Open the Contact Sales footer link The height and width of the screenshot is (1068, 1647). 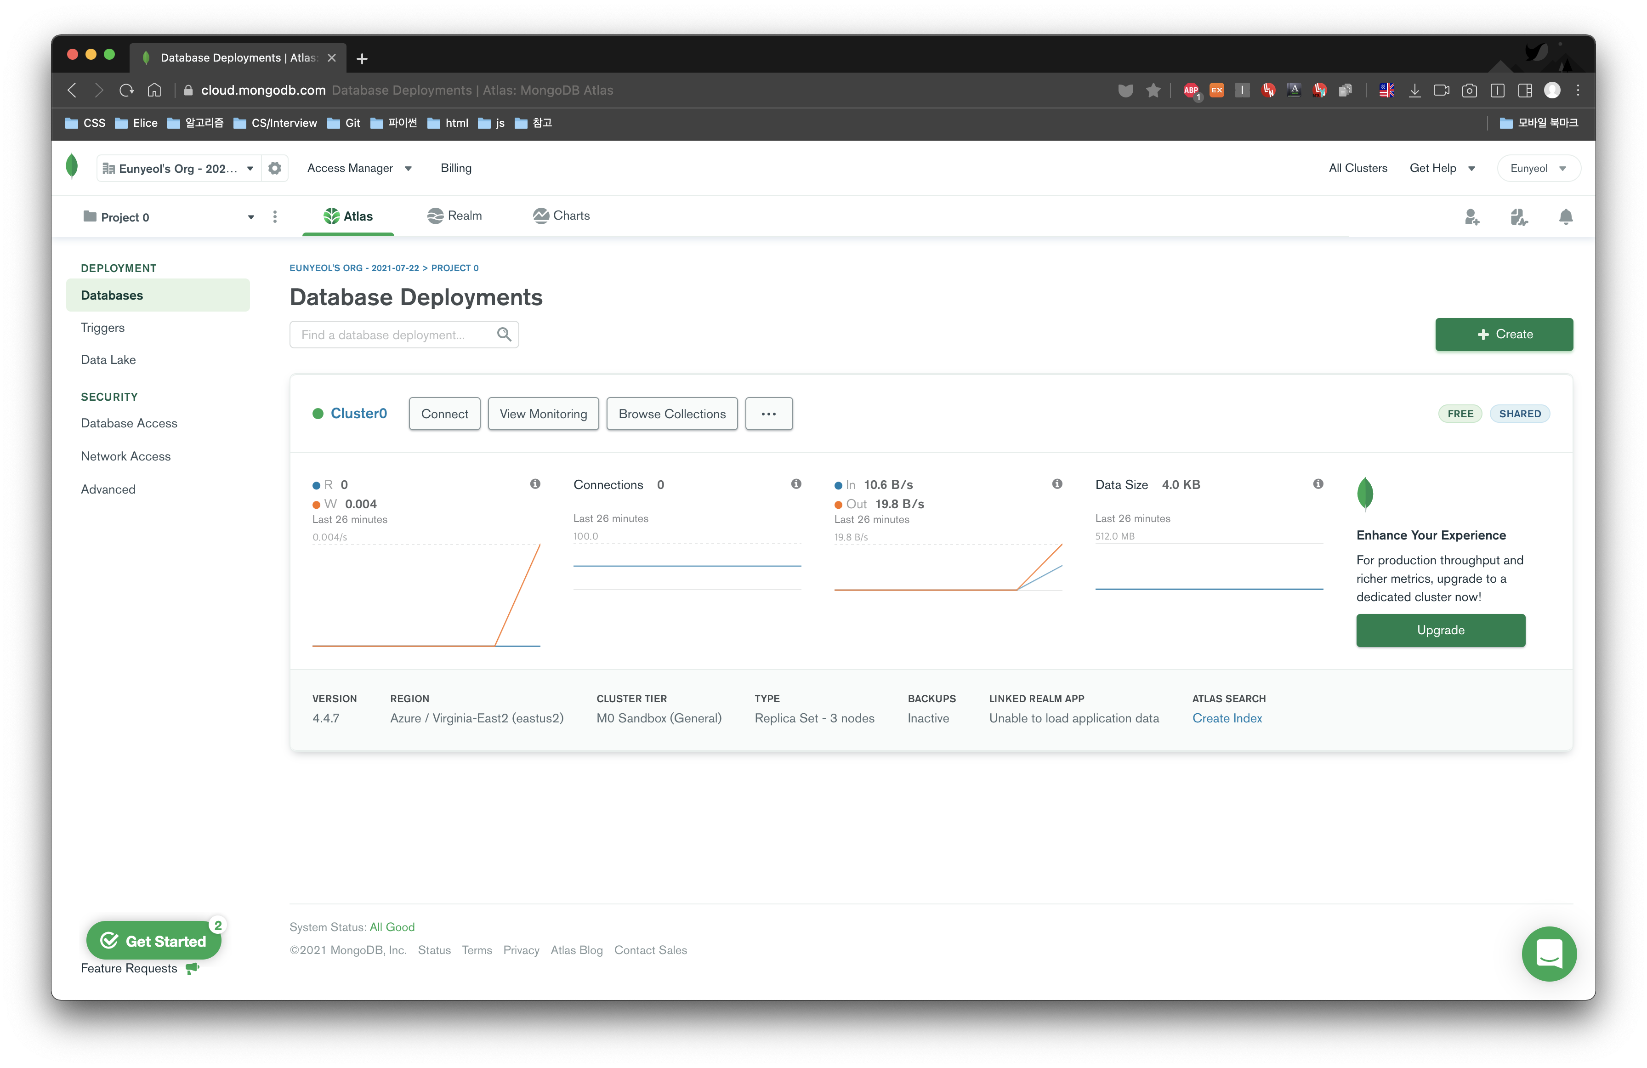651,950
